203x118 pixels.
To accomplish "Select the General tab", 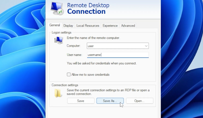I will [55, 25].
